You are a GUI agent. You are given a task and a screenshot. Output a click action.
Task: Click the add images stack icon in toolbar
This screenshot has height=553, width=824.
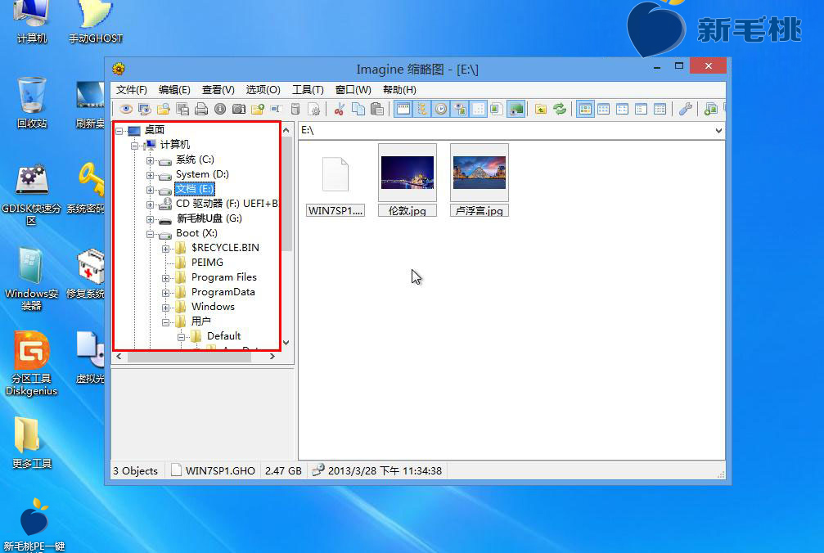point(710,110)
